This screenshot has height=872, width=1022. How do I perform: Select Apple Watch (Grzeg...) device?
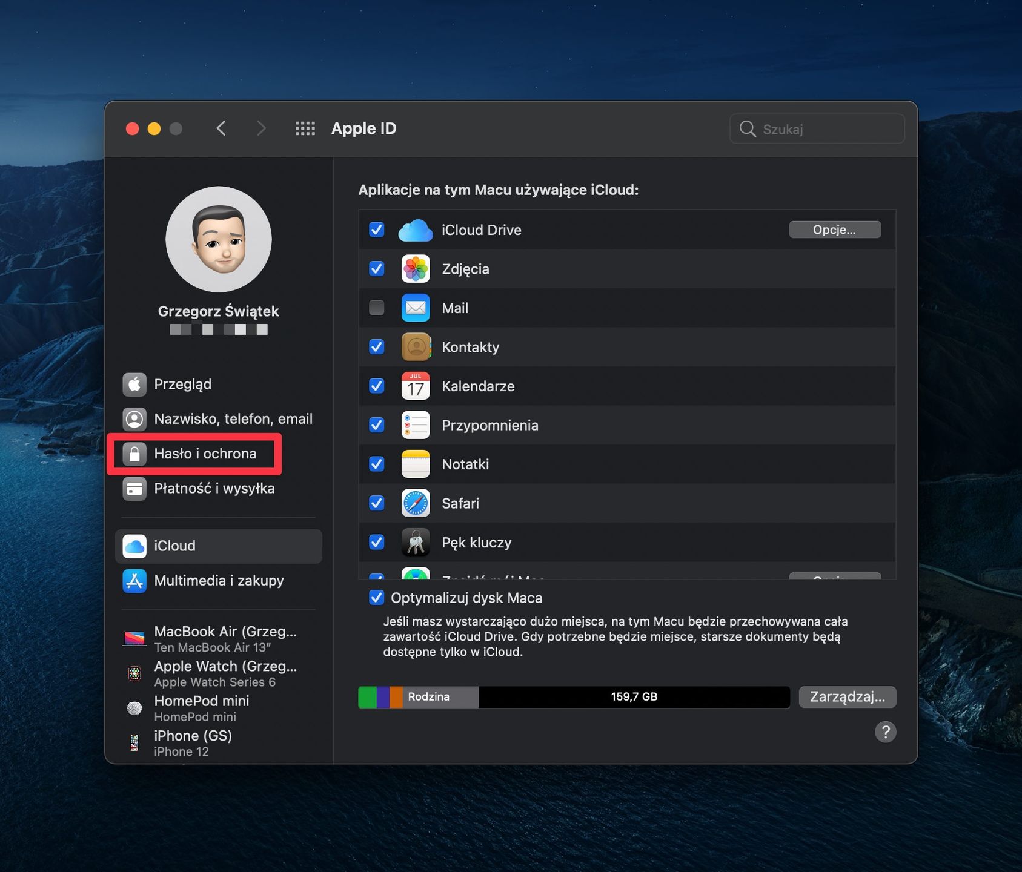[218, 673]
